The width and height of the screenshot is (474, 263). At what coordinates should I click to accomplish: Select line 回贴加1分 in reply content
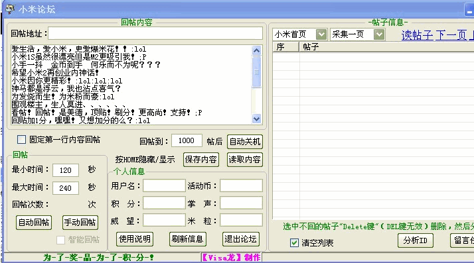click(x=81, y=121)
